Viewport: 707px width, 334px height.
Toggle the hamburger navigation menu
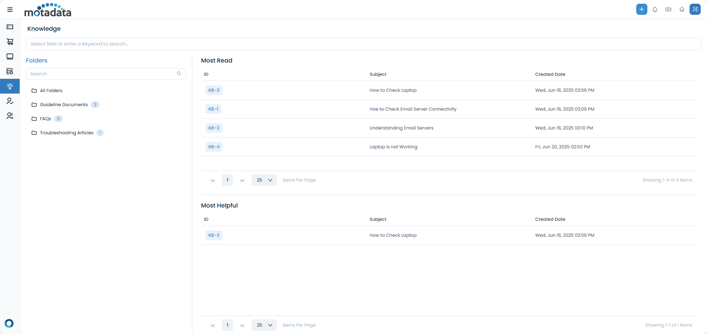[10, 9]
